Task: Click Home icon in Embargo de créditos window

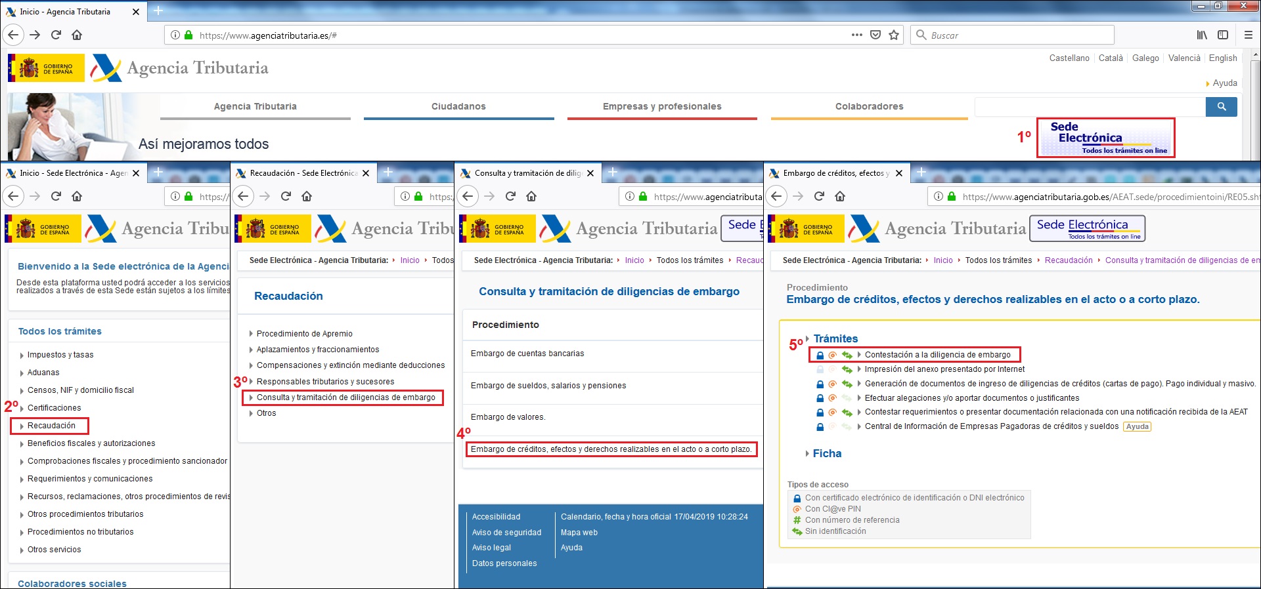Action: (x=840, y=196)
